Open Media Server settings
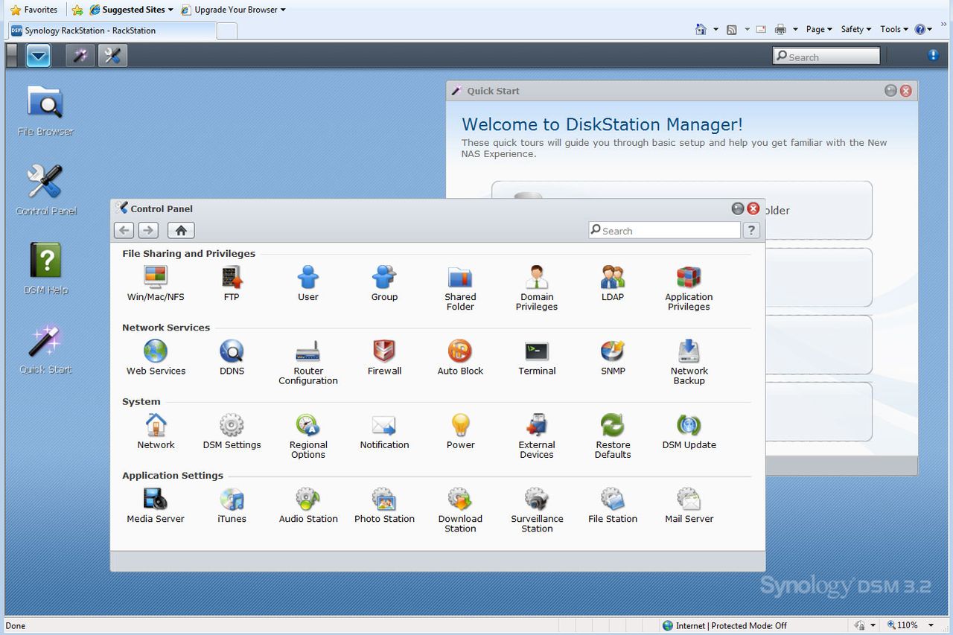Image resolution: width=953 pixels, height=635 pixels. coord(156,505)
